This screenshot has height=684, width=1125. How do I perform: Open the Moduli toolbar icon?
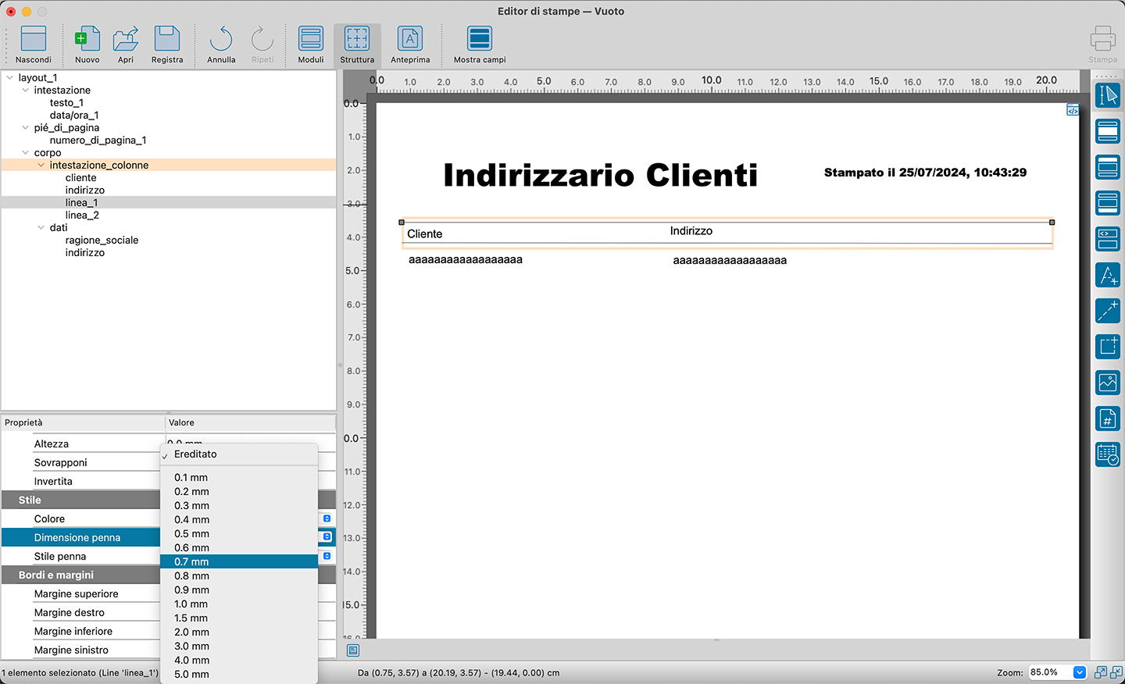point(310,45)
